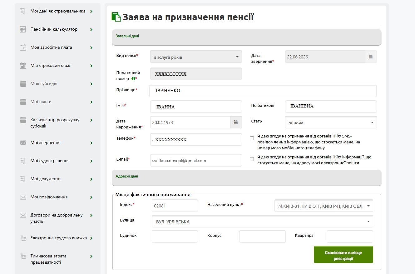Click the 'Телефон' input field

click(196, 140)
